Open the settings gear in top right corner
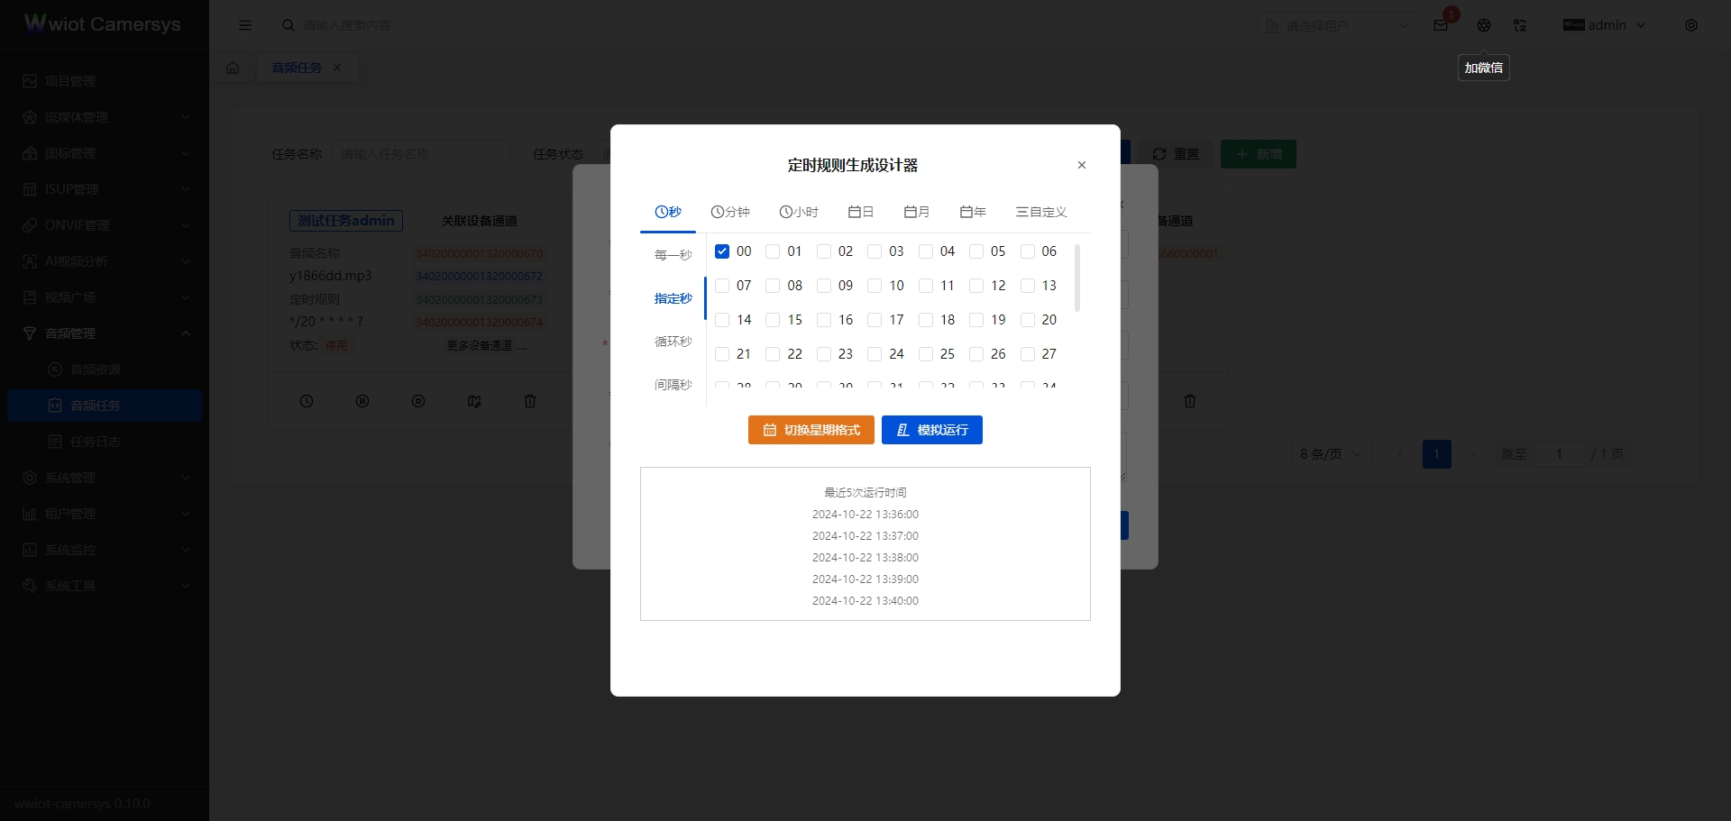1731x821 pixels. [x=1691, y=25]
